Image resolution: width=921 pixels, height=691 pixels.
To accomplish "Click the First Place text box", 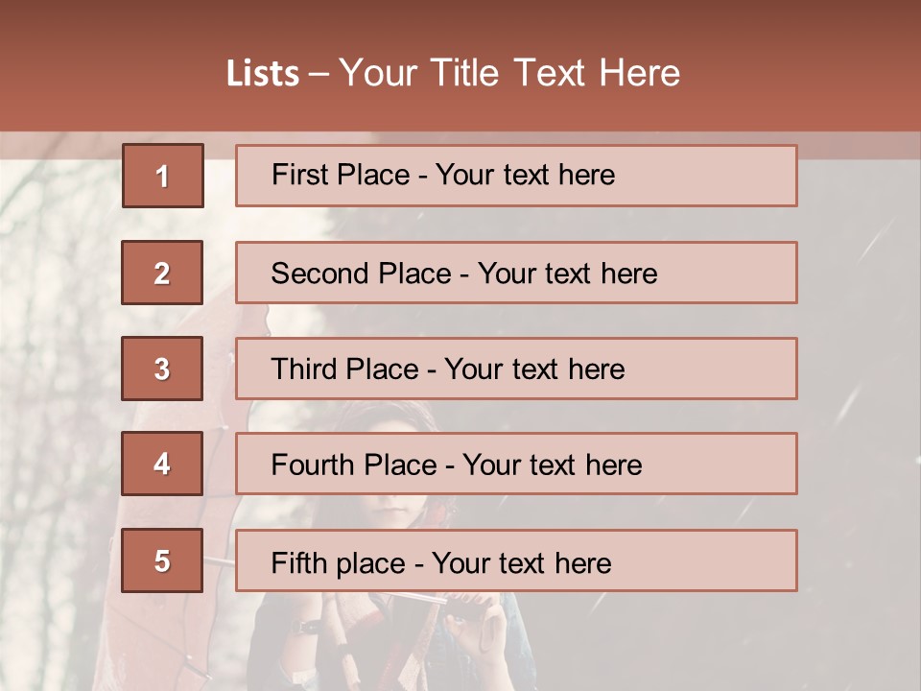I will (516, 176).
